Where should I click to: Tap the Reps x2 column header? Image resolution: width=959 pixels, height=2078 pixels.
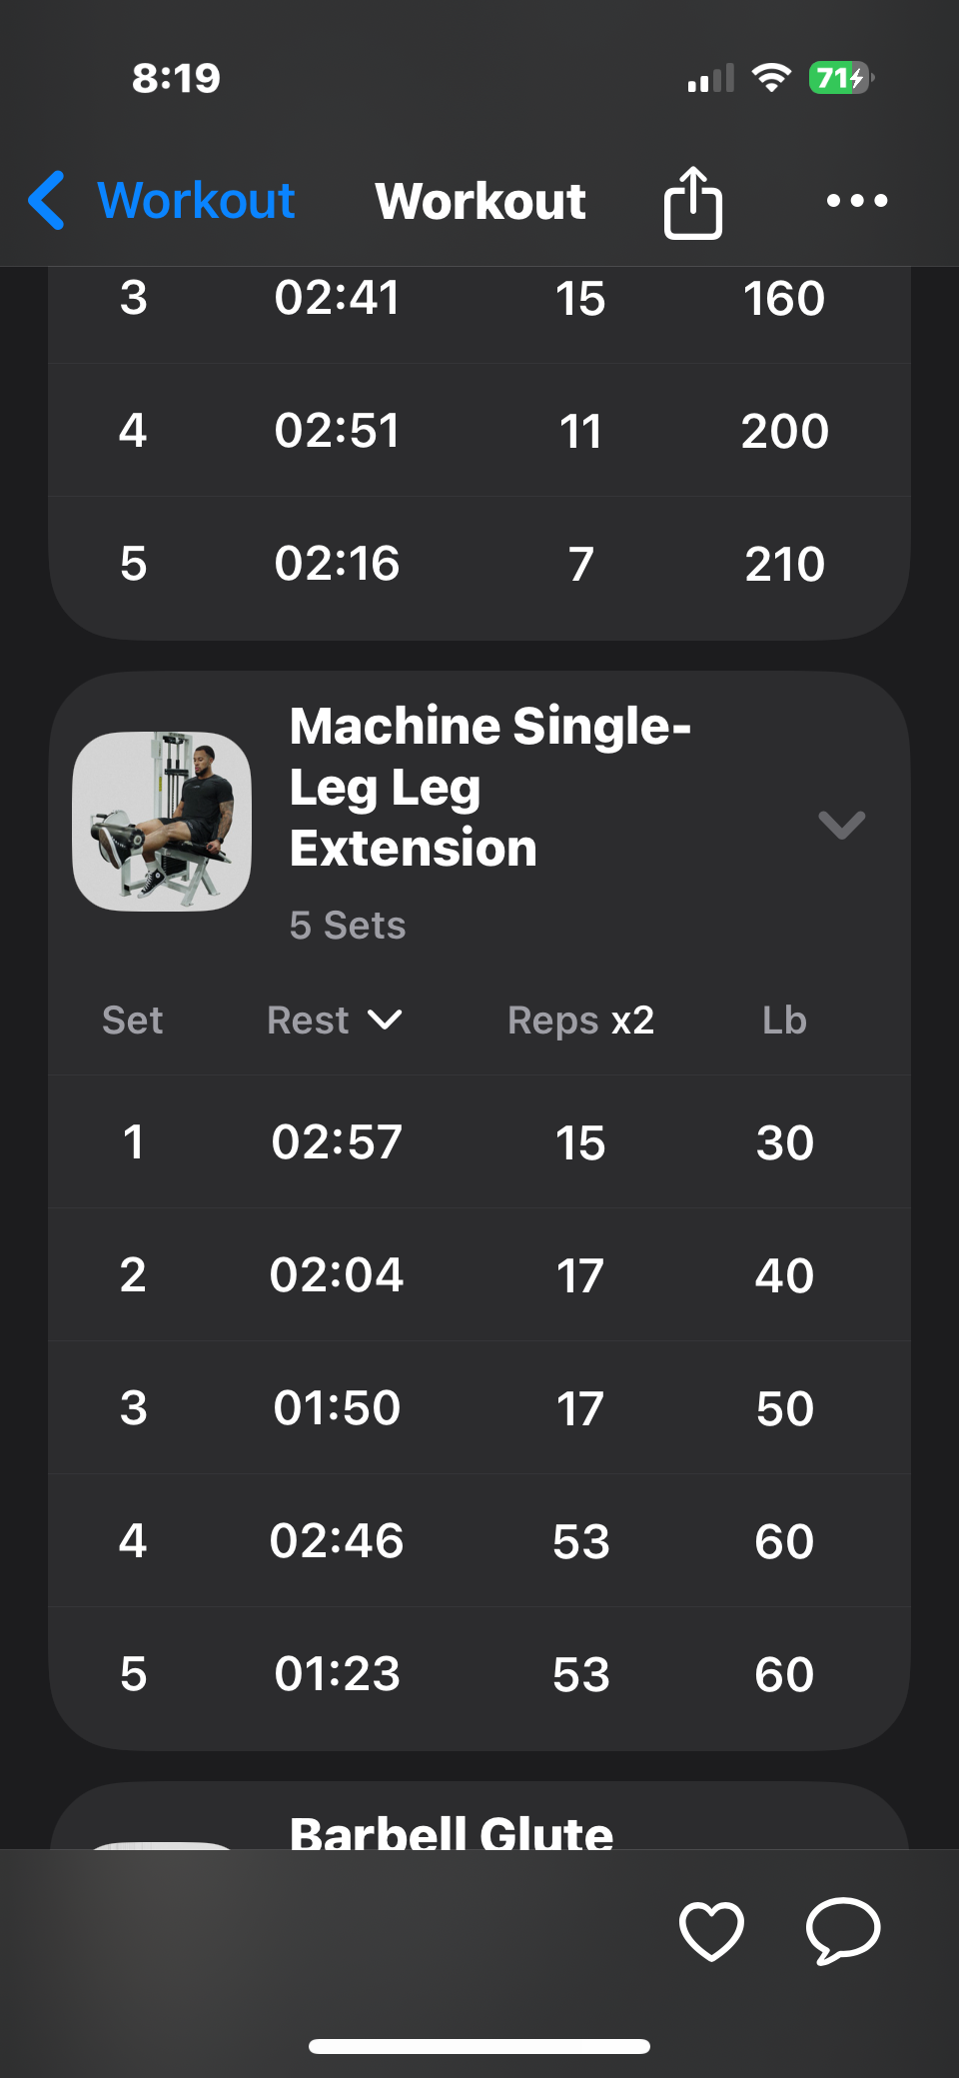point(580,1021)
